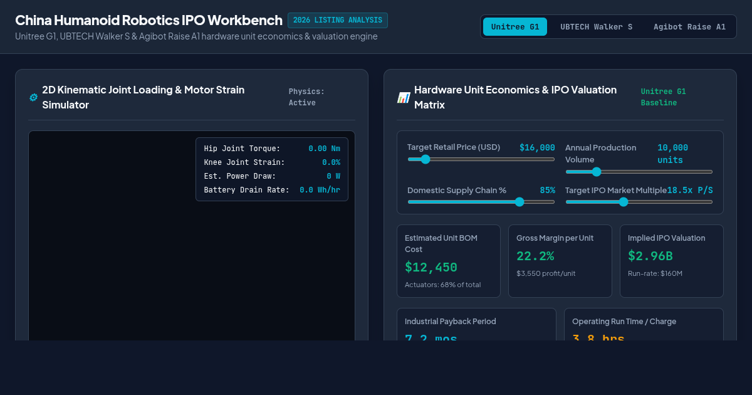Click the 22.2% gross margin figure
The height and width of the screenshot is (395, 752).
click(535, 256)
